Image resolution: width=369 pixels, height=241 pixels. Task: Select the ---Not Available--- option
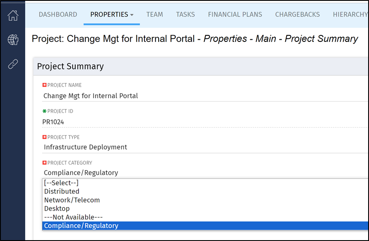(x=73, y=217)
